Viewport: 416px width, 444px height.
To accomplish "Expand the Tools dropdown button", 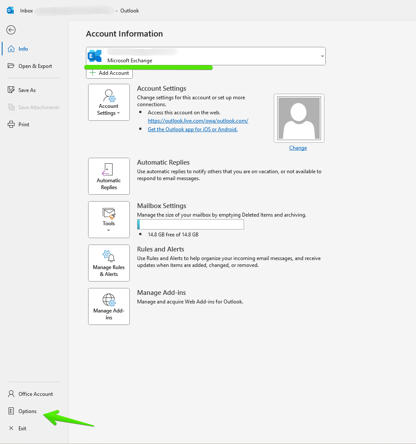I will point(109,220).
